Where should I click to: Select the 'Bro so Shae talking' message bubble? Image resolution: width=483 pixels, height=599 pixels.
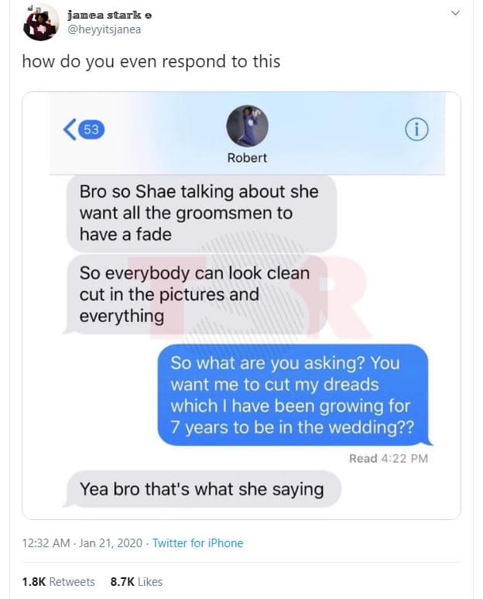201,213
